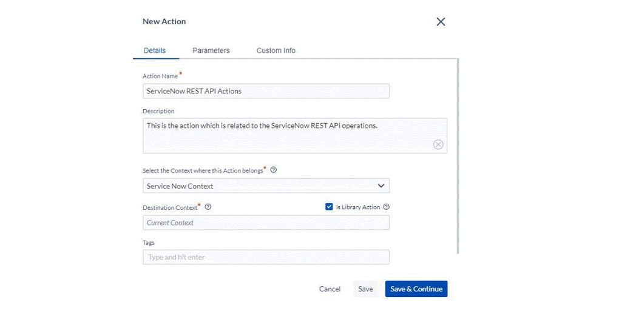This screenshot has width=619, height=314.
Task: Close the New Action dialog
Action: 441,22
